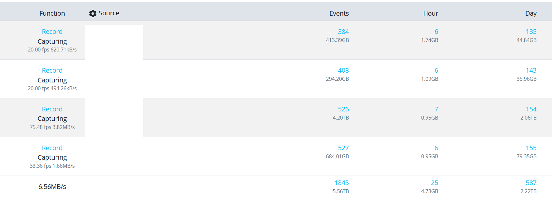552x215 pixels.
Task: Open the 7 events in Hour column
Action: pyautogui.click(x=436, y=109)
